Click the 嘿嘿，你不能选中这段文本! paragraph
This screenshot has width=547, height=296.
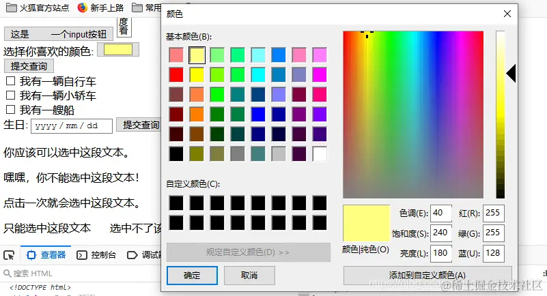click(x=72, y=177)
